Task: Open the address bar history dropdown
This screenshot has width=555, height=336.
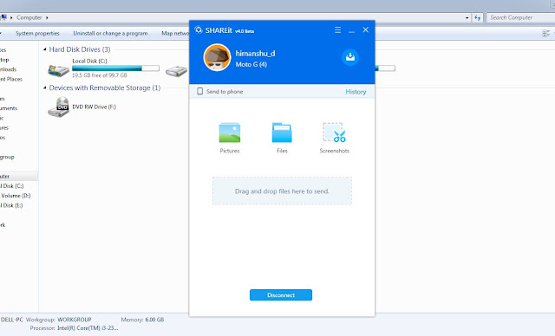Action: point(467,17)
